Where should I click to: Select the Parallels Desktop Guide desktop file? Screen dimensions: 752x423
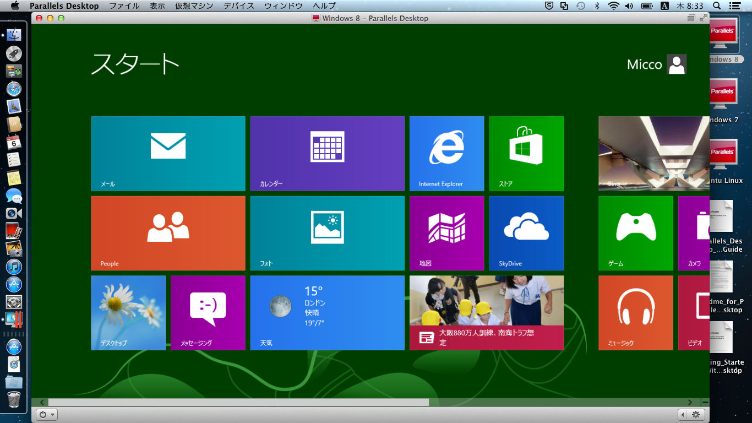coord(726,226)
